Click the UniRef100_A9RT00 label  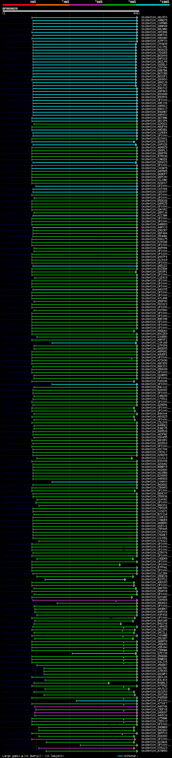(x=154, y=35)
